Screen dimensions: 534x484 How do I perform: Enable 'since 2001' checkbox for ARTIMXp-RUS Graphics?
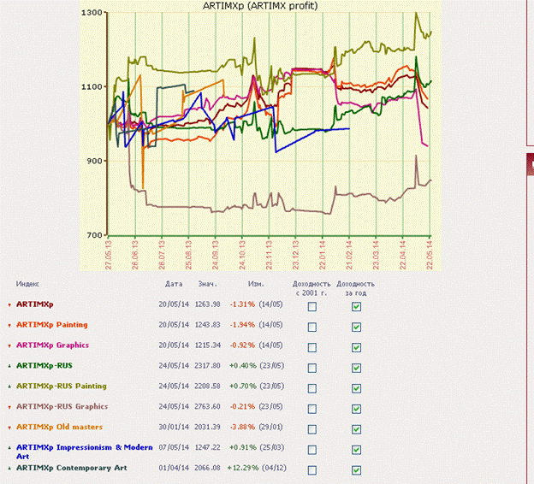tap(312, 409)
